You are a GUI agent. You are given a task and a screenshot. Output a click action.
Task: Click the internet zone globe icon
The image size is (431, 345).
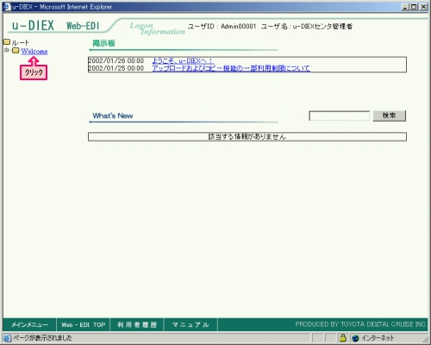(x=355, y=338)
